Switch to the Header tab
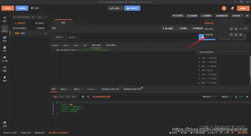The width and height of the screenshot is (251, 136). coord(55,45)
